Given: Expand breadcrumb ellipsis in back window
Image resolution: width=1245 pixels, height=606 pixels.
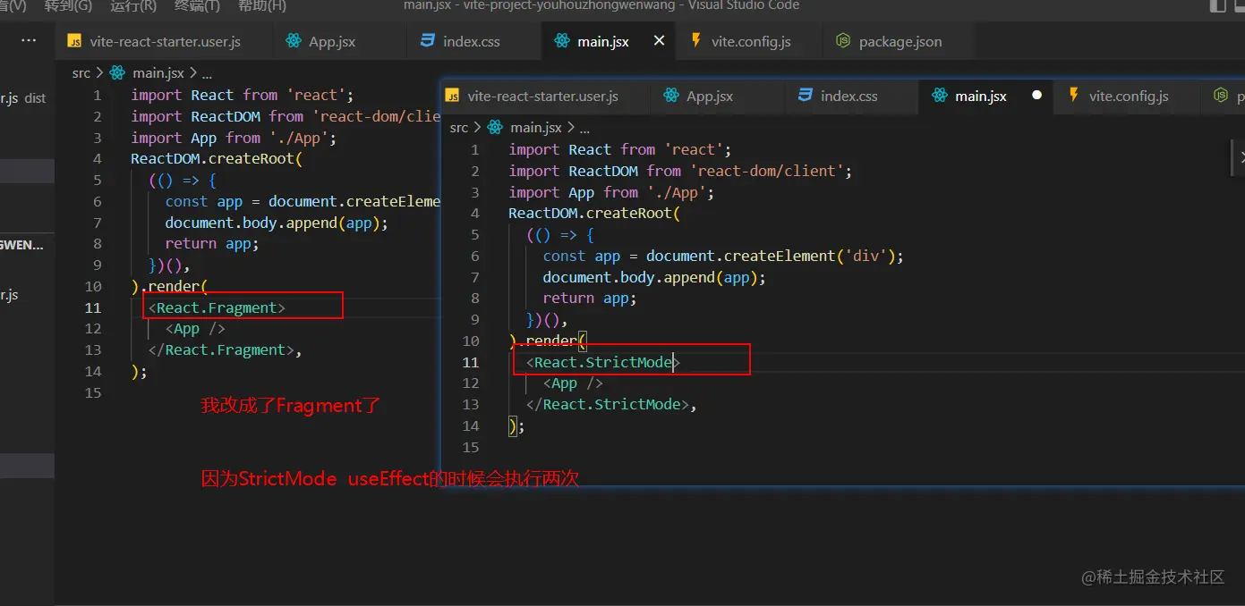Looking at the screenshot, I should tap(207, 73).
